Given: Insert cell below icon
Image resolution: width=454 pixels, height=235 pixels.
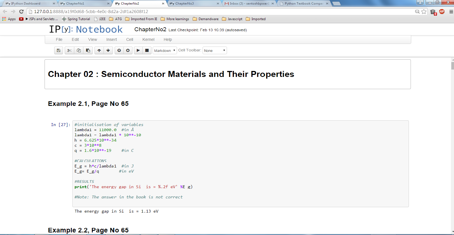Looking at the screenshot, I should (x=128, y=51).
